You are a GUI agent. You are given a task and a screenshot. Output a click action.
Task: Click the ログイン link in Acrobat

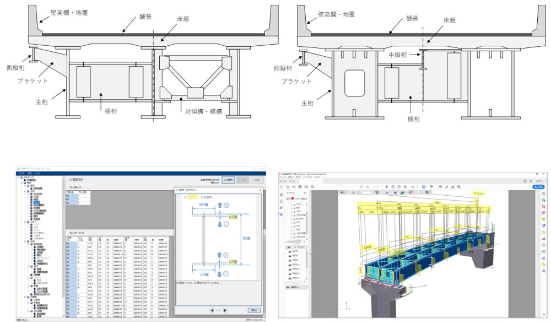(540, 181)
